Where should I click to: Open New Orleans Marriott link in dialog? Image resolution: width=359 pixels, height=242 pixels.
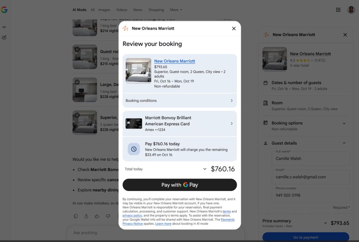pos(175,61)
